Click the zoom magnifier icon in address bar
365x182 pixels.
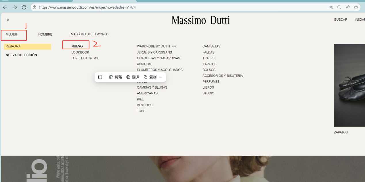pyautogui.click(x=339, y=7)
